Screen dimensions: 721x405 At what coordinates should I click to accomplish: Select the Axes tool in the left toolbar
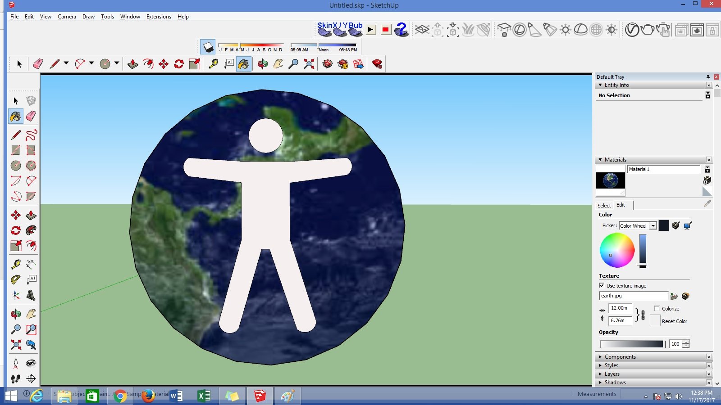pos(16,295)
